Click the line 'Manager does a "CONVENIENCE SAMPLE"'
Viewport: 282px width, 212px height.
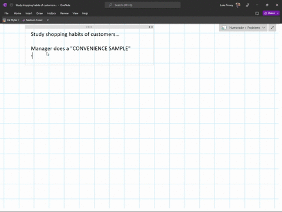click(80, 48)
